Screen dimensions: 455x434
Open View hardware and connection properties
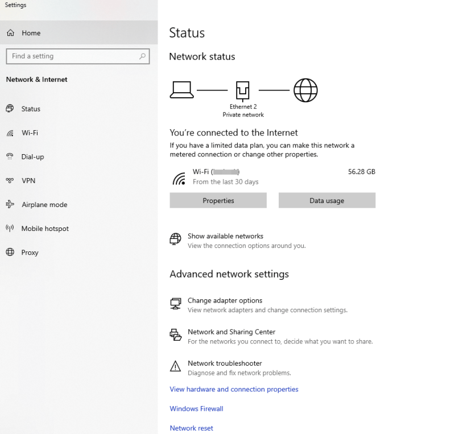[234, 389]
